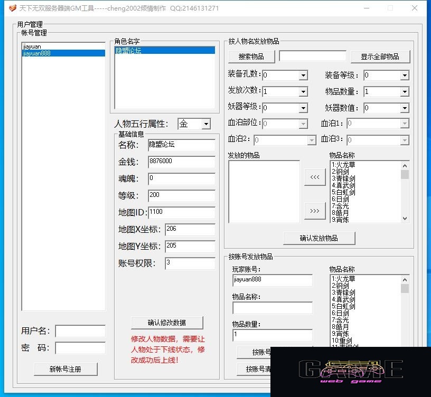Click the 新帐号注册 button
The image size is (431, 397).
pyautogui.click(x=65, y=369)
